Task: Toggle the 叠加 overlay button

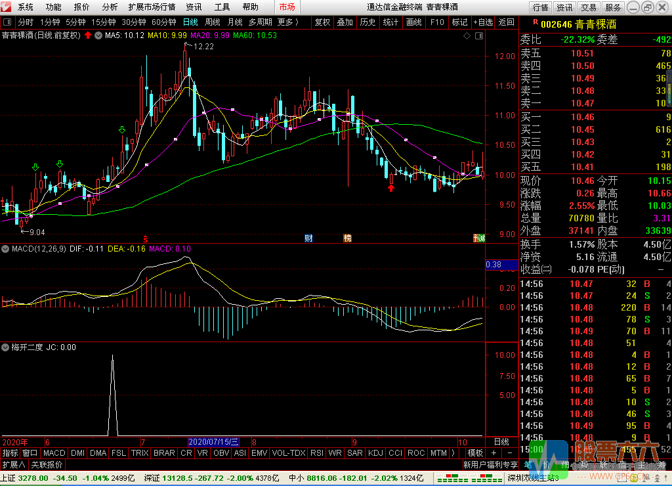Action: [345, 22]
